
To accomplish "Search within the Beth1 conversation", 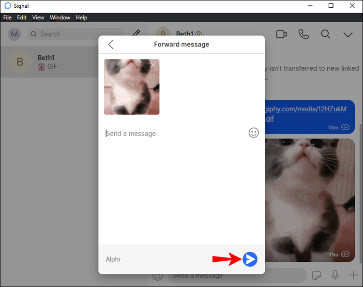I will pyautogui.click(x=325, y=34).
